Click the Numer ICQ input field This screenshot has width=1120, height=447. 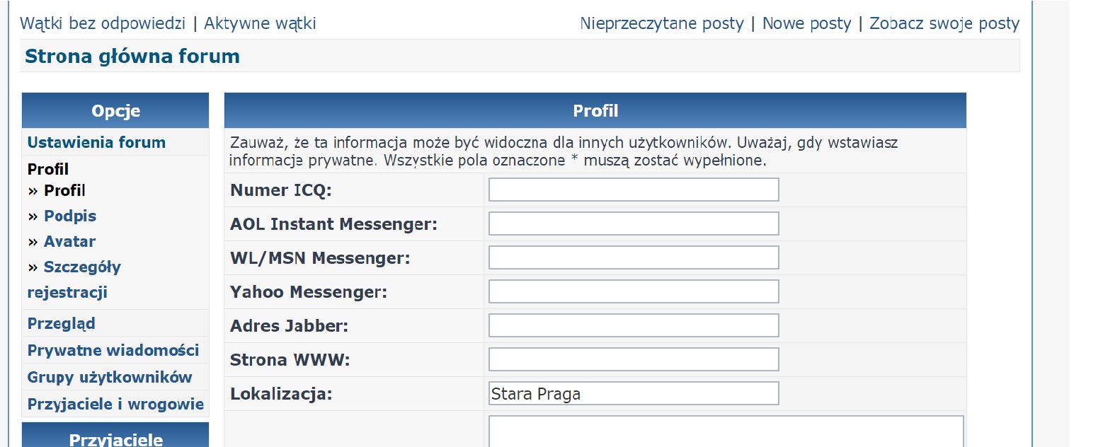tap(634, 190)
